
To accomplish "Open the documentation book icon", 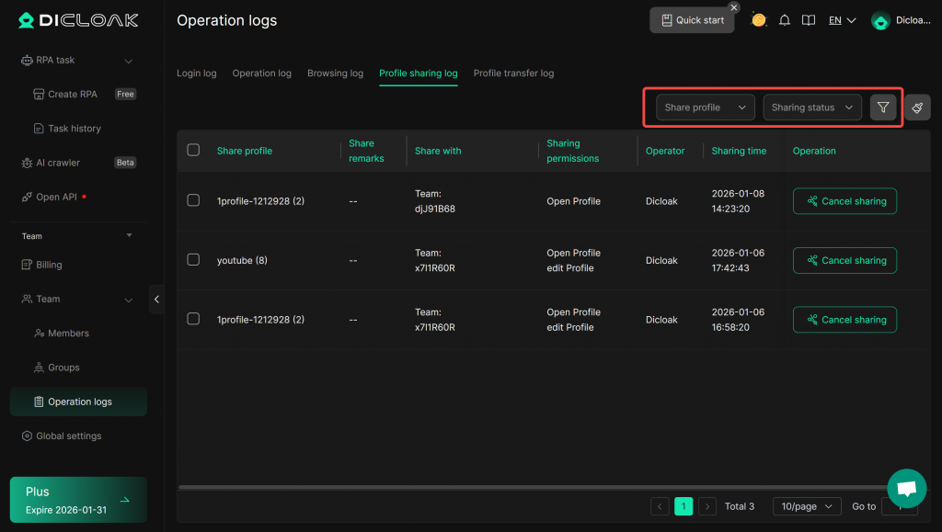I will click(809, 20).
